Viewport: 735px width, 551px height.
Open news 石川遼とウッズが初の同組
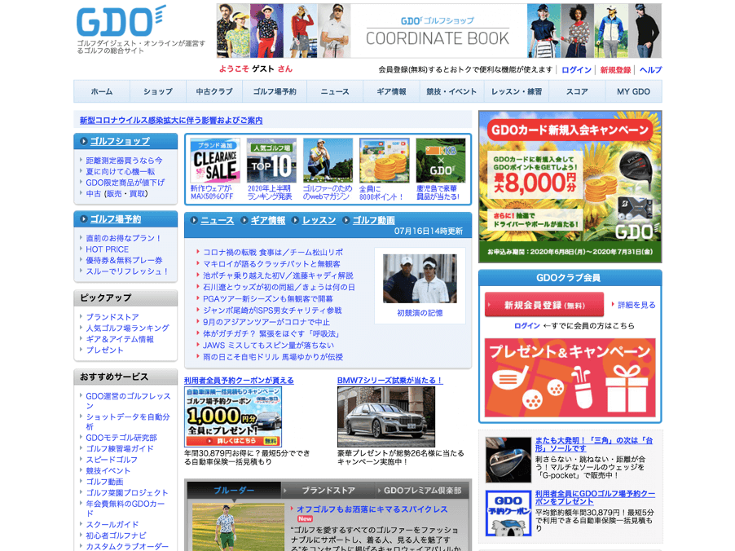[279, 287]
